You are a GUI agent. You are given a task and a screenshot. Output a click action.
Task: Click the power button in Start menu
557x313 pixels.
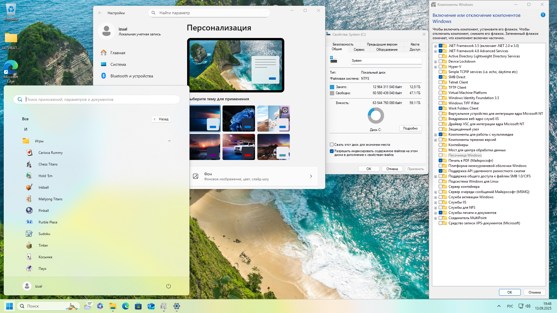(168, 286)
